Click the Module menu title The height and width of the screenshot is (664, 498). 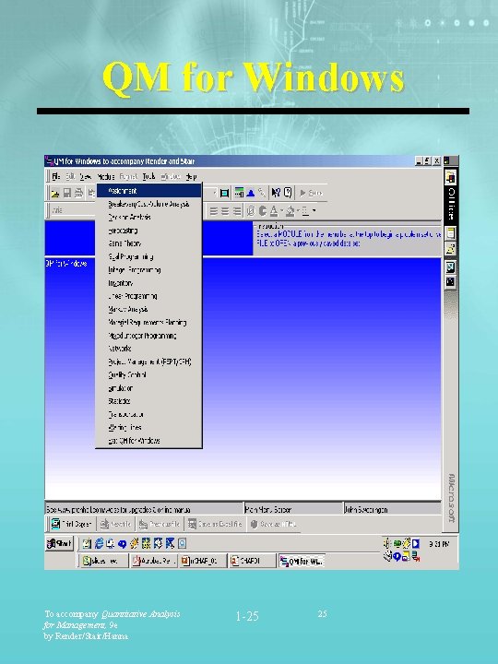coord(105,176)
